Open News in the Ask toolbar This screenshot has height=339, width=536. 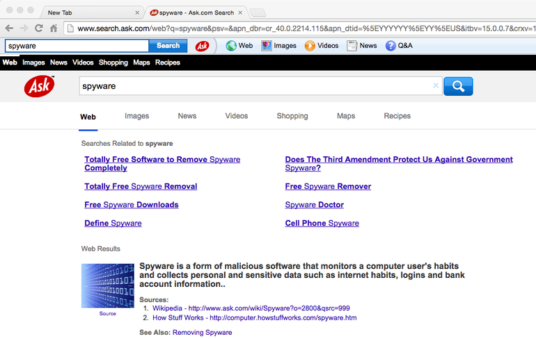tap(362, 46)
